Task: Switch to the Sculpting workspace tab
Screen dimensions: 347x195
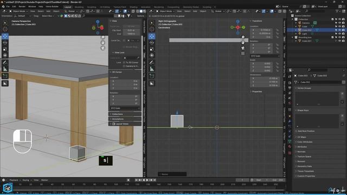Action: tap(92, 7)
